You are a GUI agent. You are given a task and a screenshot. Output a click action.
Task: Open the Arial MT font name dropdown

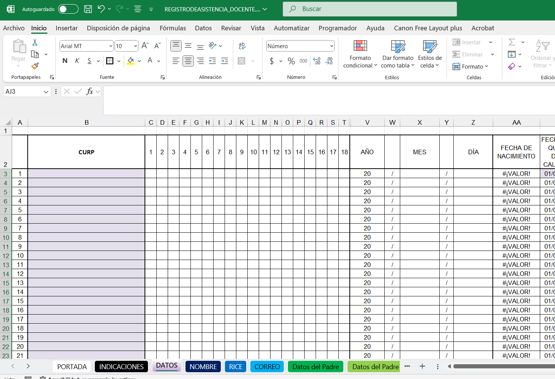coord(111,46)
